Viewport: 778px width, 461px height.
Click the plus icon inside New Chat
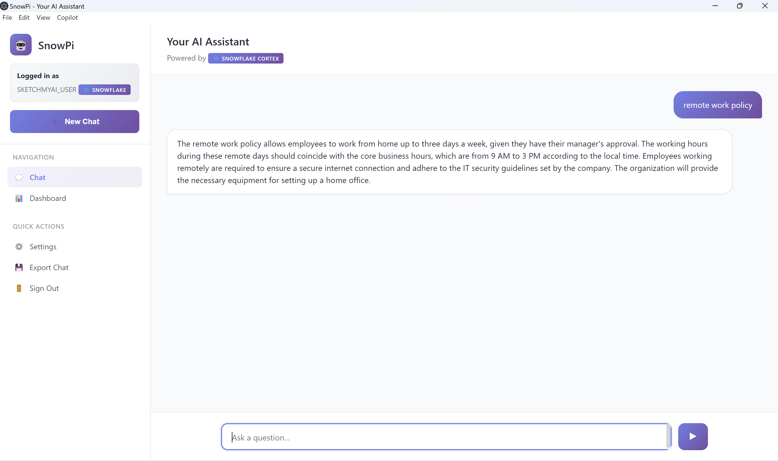click(55, 121)
